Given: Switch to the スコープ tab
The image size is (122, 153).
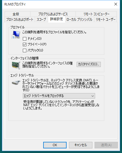Looking at the screenshot, I should tap(41, 19).
